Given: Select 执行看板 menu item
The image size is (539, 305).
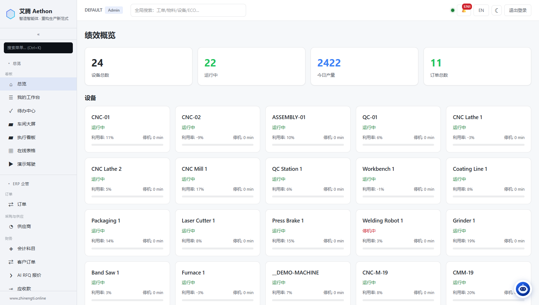Looking at the screenshot, I should [38, 137].
